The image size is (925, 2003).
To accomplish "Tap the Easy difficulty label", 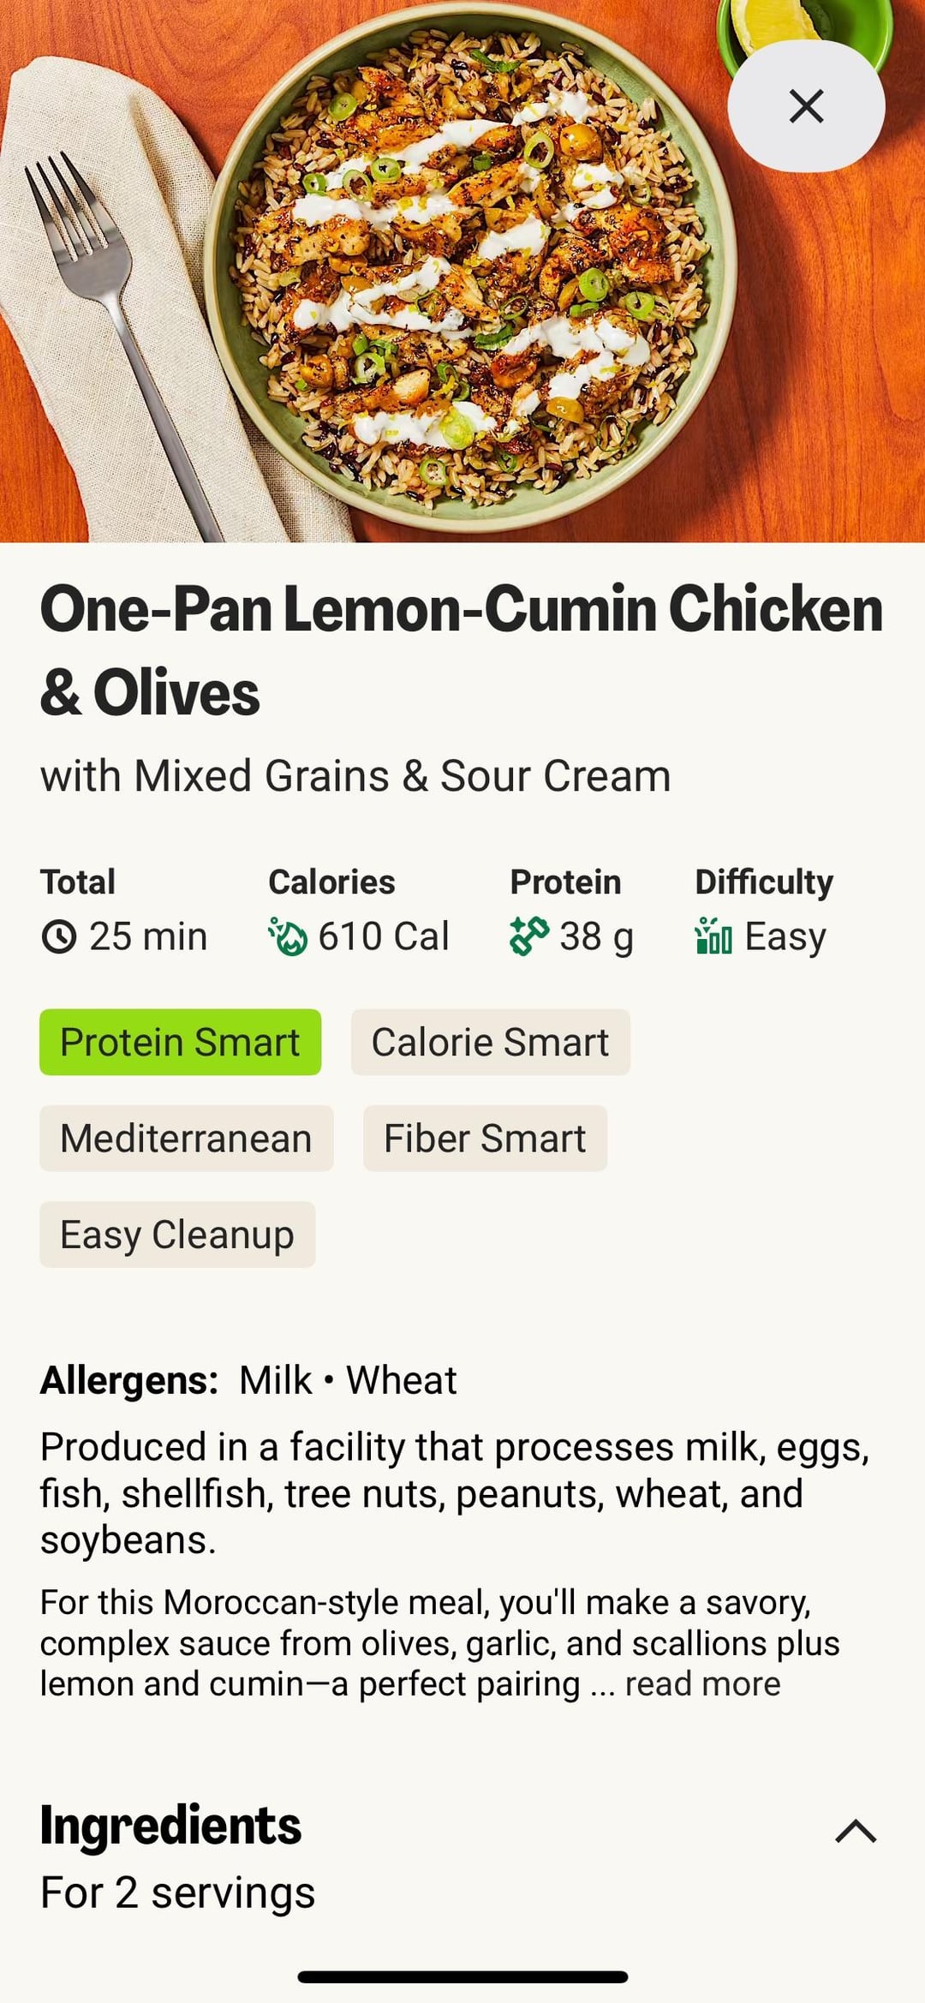I will point(785,936).
